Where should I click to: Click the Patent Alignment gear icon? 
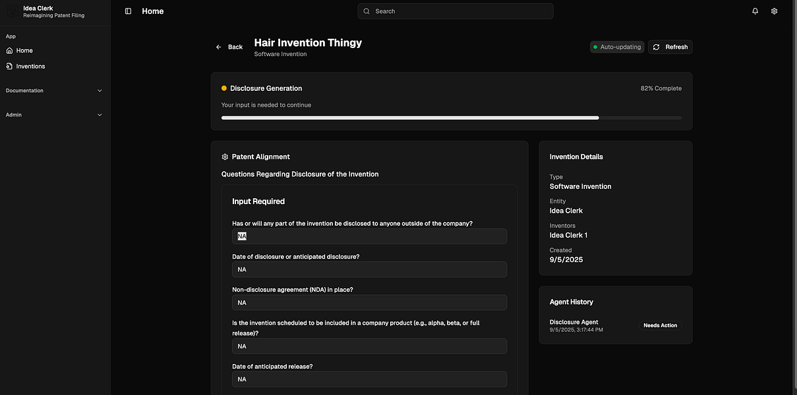pyautogui.click(x=225, y=157)
